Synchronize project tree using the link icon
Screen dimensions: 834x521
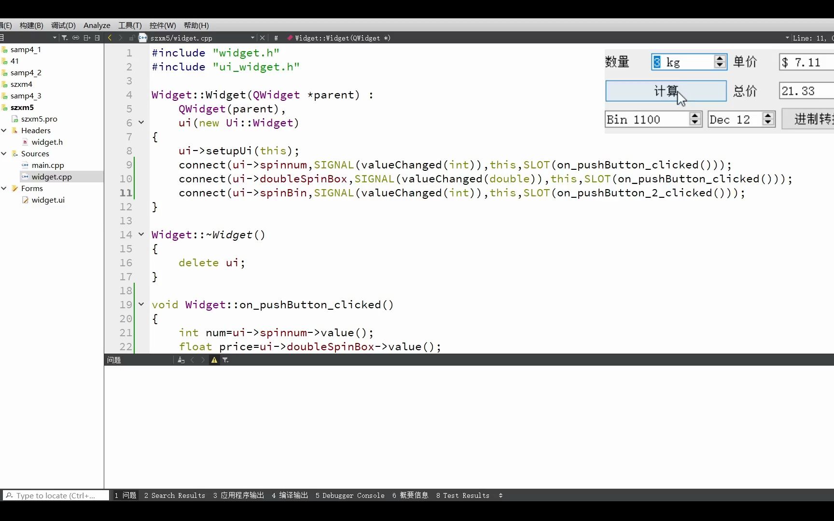[76, 38]
